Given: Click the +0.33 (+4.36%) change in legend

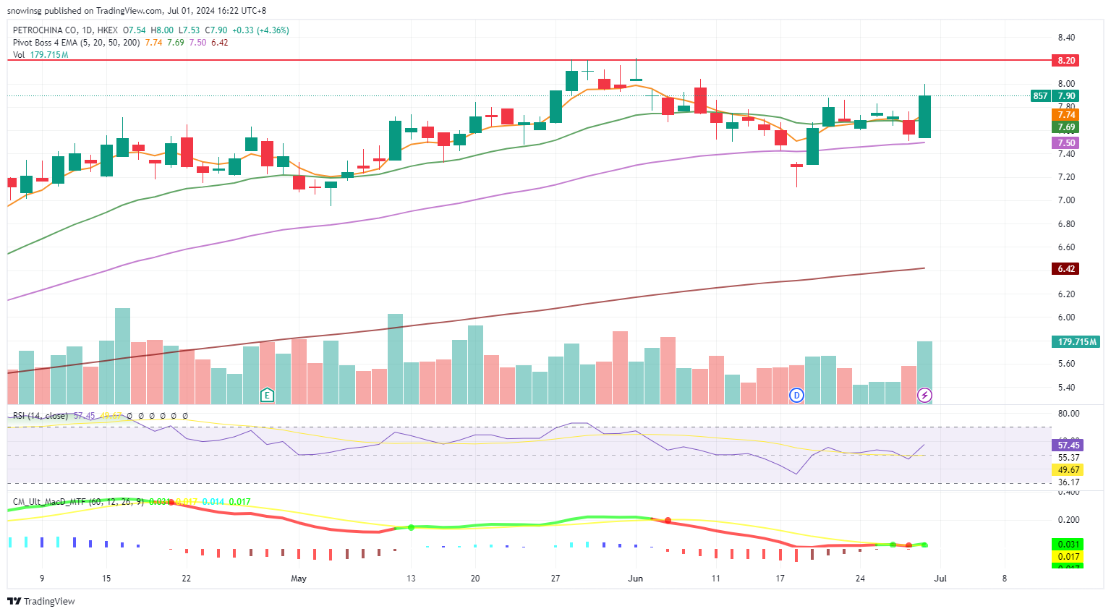Looking at the screenshot, I should click(x=261, y=30).
